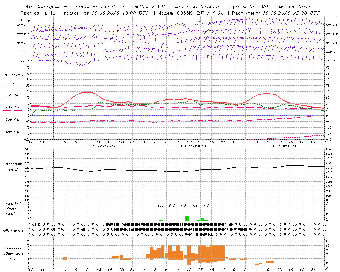Click the '1.1' precipitation amount value
This screenshot has width=340, height=272.
pos(206,206)
